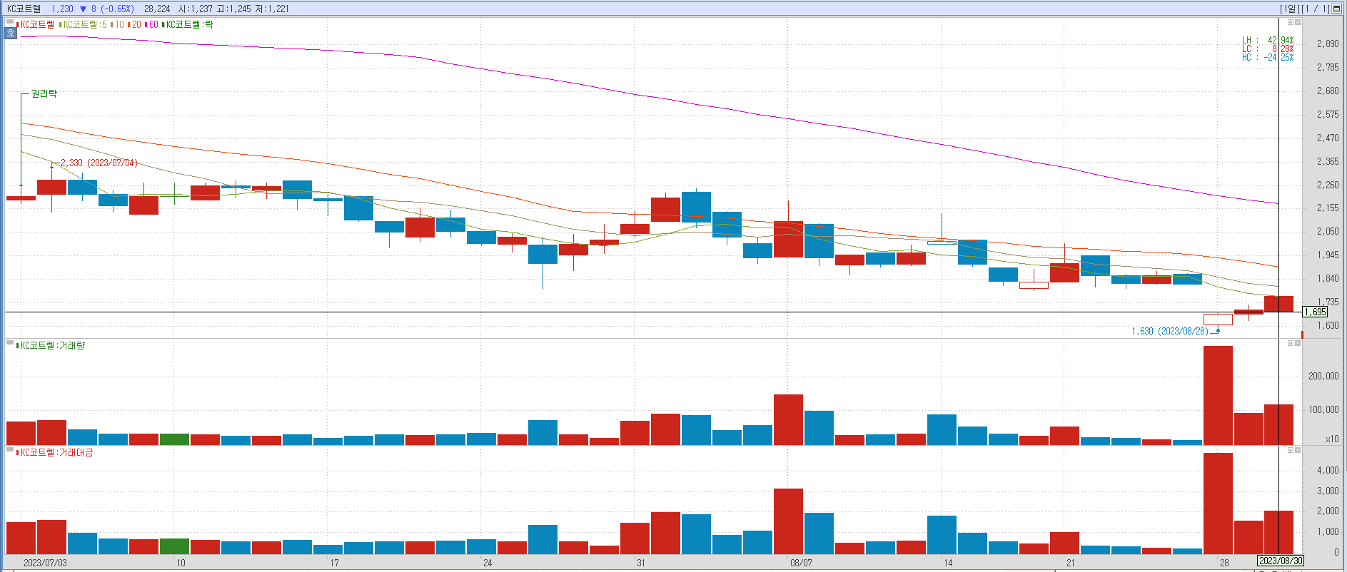The image size is (1347, 572).
Task: Click the 권리락 marker on the chart
Action: point(44,93)
